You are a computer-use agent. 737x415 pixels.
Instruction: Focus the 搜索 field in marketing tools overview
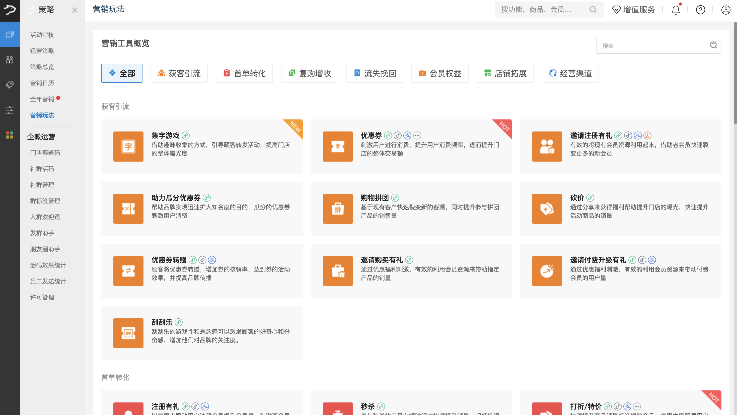[658, 46]
